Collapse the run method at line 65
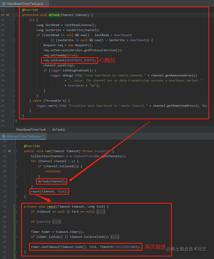The width and height of the screenshot is (214, 259). (15, 151)
